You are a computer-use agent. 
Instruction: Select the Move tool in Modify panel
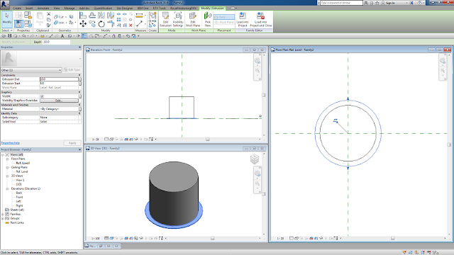coord(83,24)
